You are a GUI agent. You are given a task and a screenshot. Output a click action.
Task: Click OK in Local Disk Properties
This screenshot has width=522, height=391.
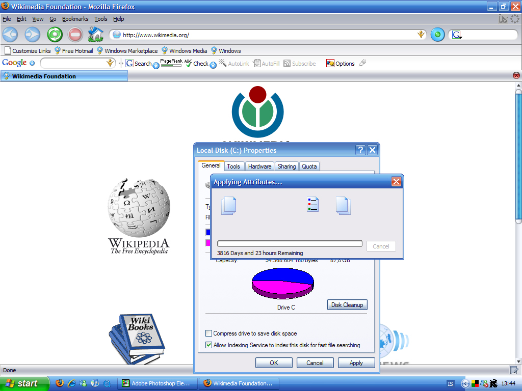(274, 362)
